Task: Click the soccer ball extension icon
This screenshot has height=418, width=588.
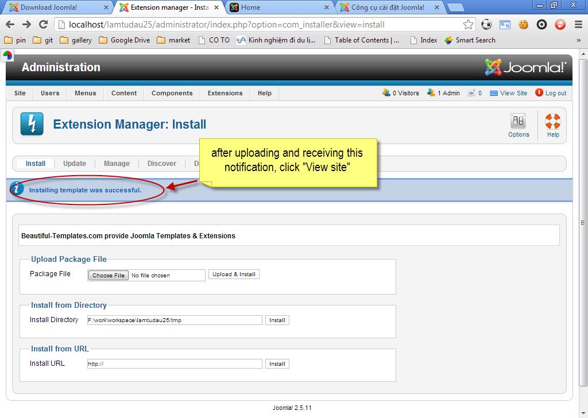Action: [485, 25]
